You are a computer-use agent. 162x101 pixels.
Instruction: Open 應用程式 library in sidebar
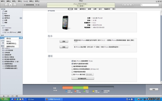tap(7, 18)
